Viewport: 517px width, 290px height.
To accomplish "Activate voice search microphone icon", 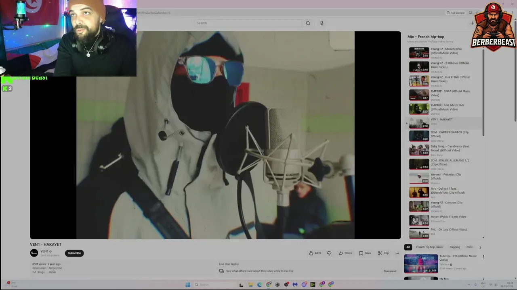I will pyautogui.click(x=322, y=23).
